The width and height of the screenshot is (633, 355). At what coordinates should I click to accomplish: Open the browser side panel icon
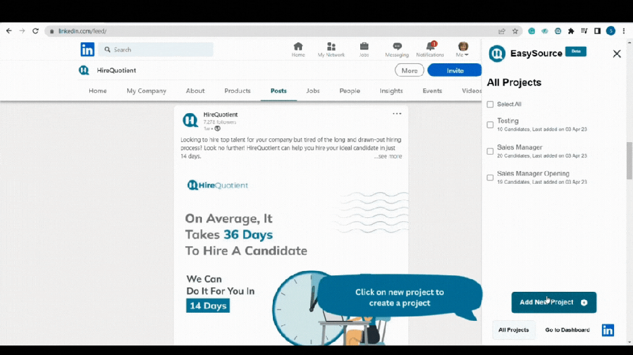(598, 31)
